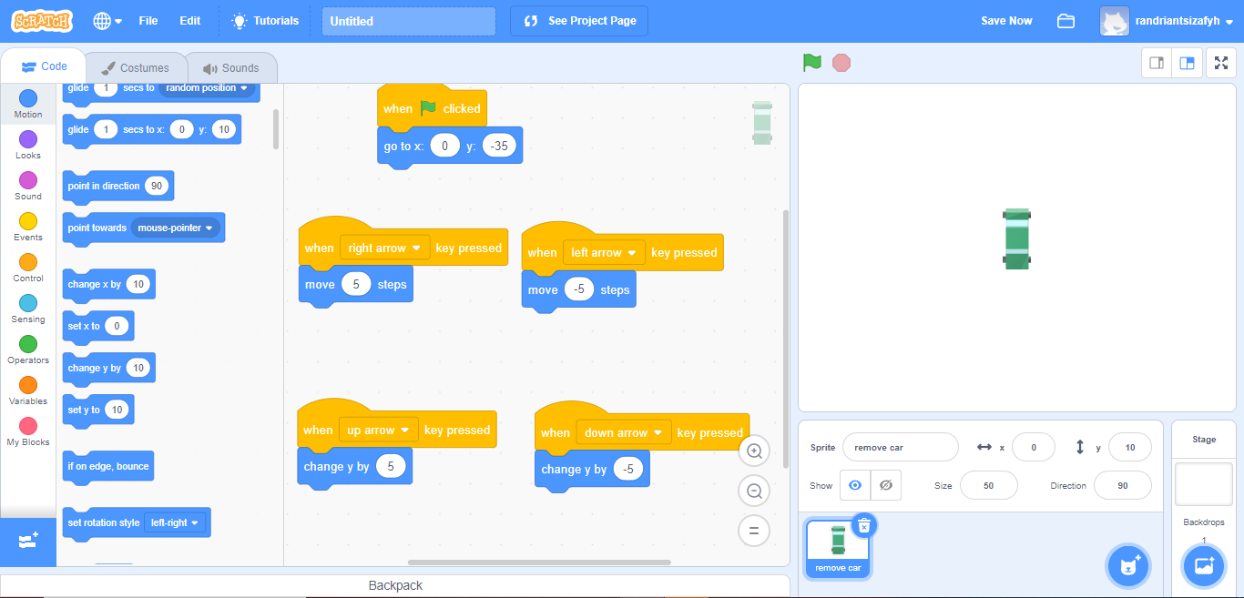The width and height of the screenshot is (1244, 598).
Task: Click the Scratch logo
Action: (43, 20)
